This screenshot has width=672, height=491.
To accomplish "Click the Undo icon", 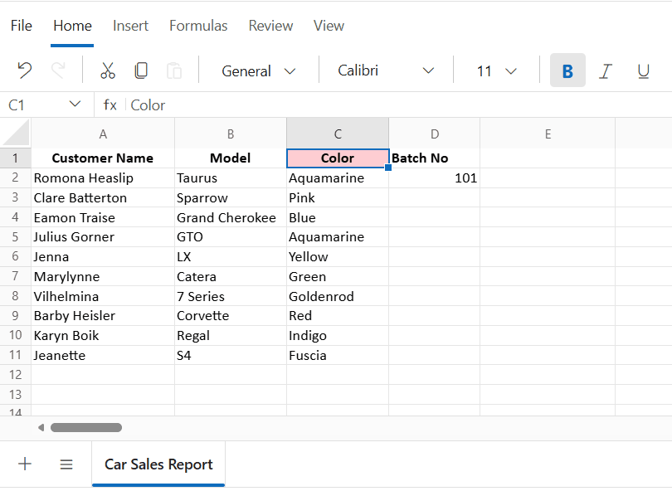I will 23,70.
